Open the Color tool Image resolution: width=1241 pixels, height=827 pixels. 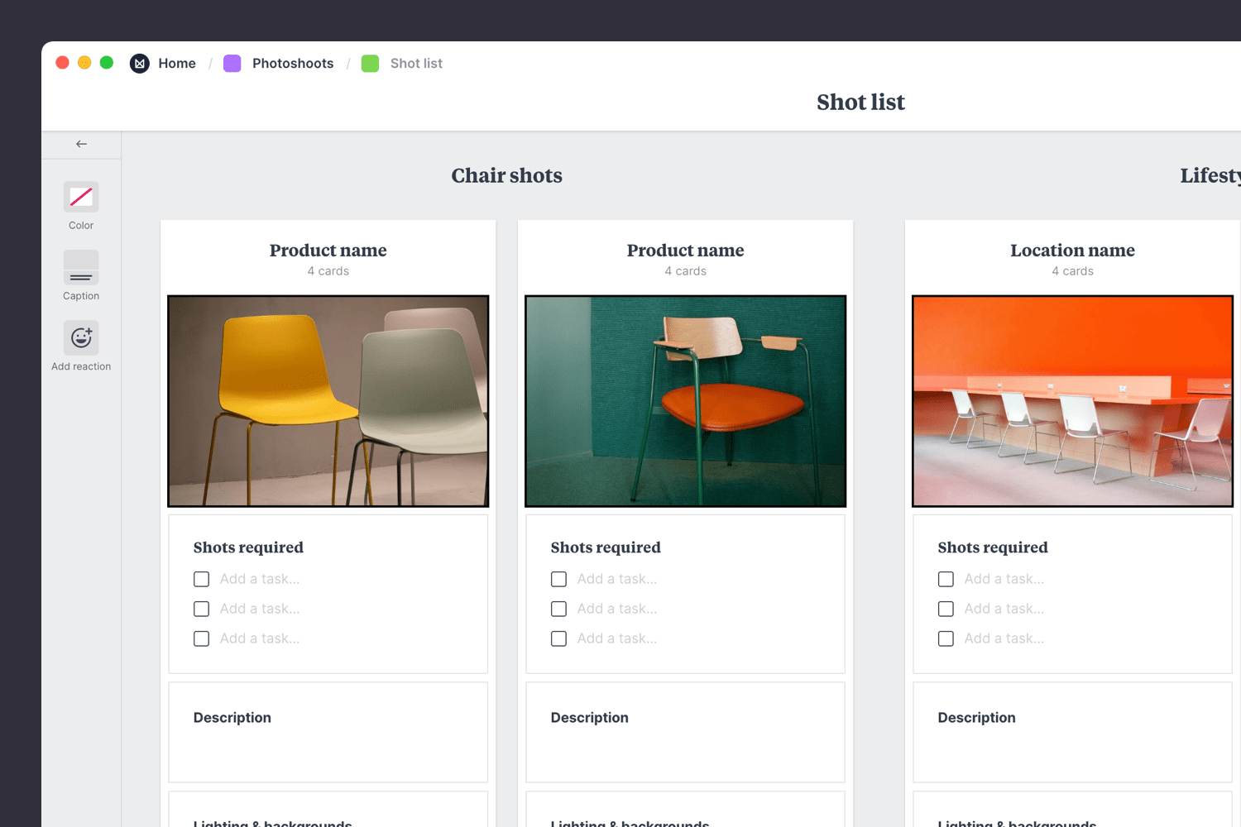(x=81, y=197)
